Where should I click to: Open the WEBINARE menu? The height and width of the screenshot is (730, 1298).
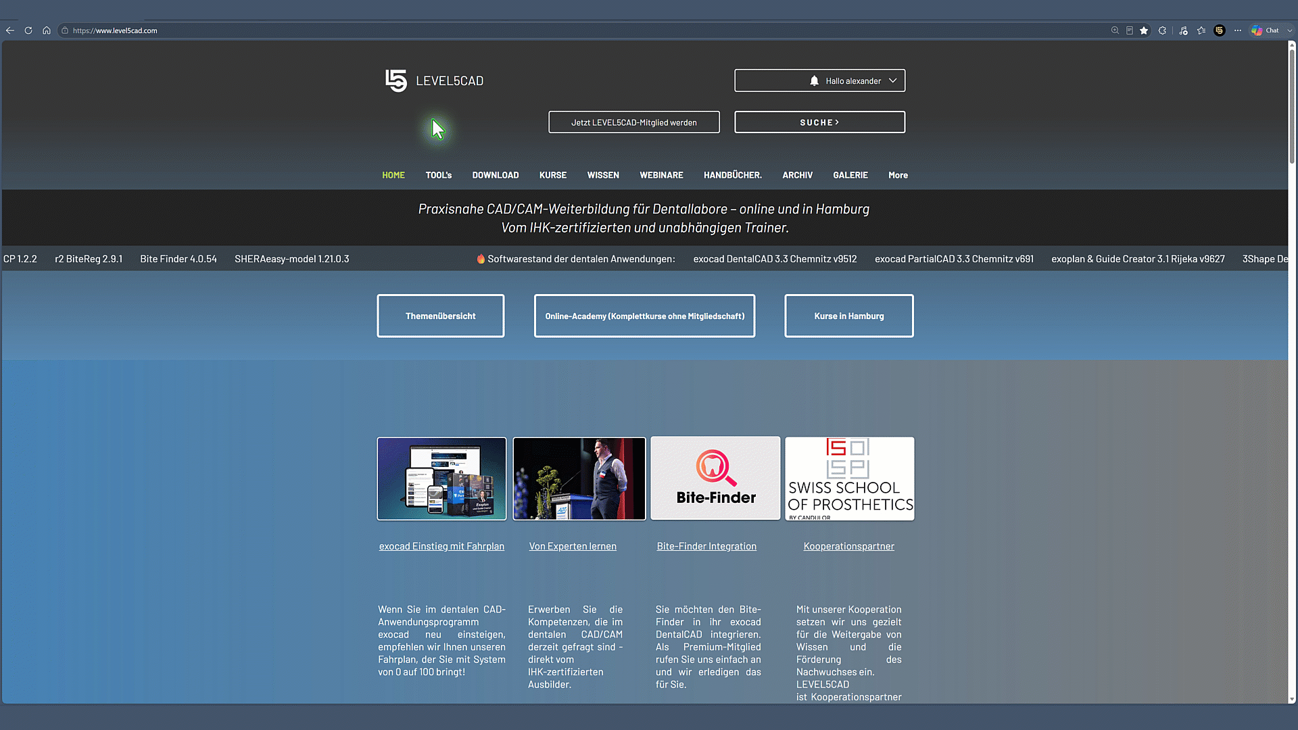click(x=662, y=175)
